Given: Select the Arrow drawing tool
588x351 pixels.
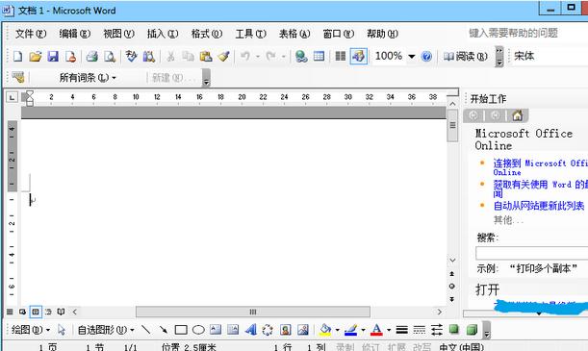Looking at the screenshot, I should point(164,330).
